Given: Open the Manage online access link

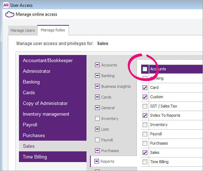Looking at the screenshot, I should [x=36, y=14].
